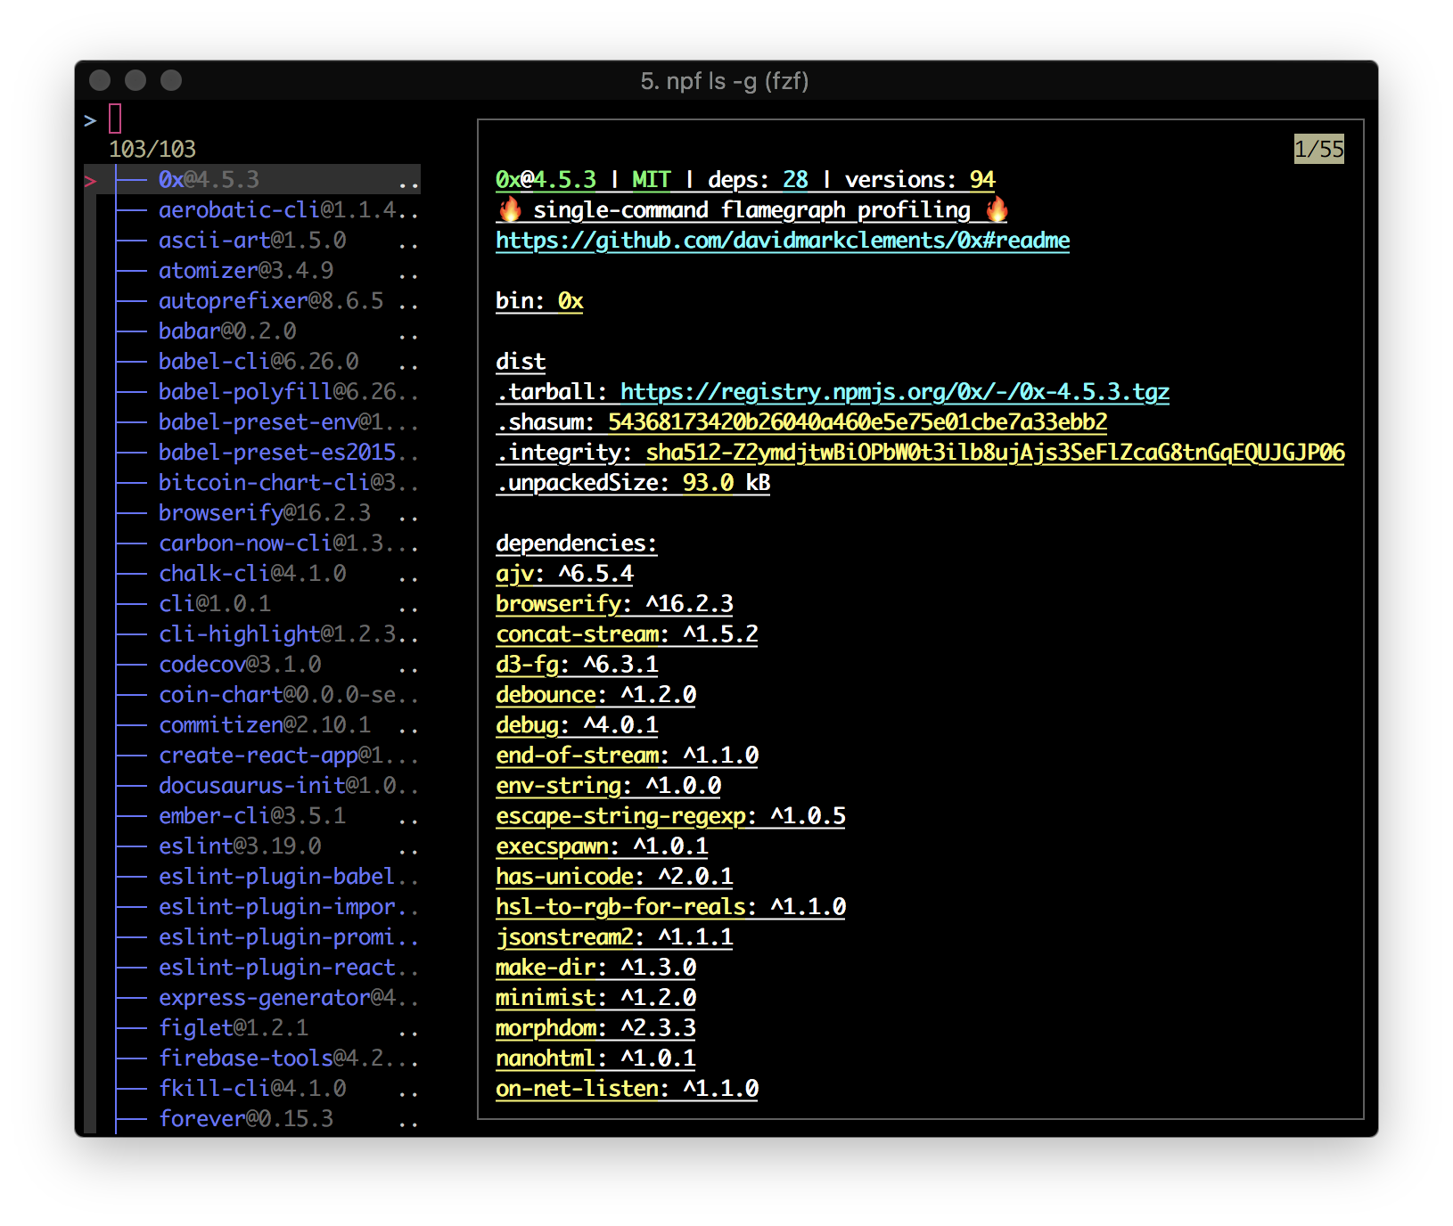1453x1226 pixels.
Task: Click the end-of-stream dependency
Action: pos(627,756)
